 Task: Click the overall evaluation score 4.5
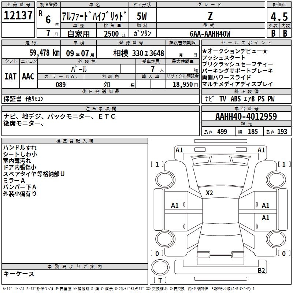[279, 17]
